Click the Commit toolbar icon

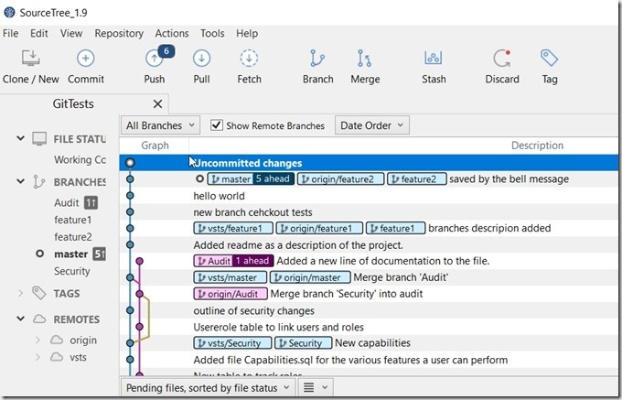tap(85, 59)
